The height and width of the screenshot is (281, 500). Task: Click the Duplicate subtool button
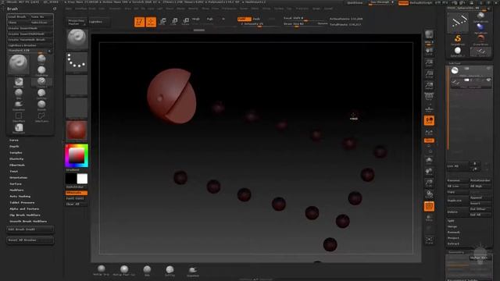point(458,201)
